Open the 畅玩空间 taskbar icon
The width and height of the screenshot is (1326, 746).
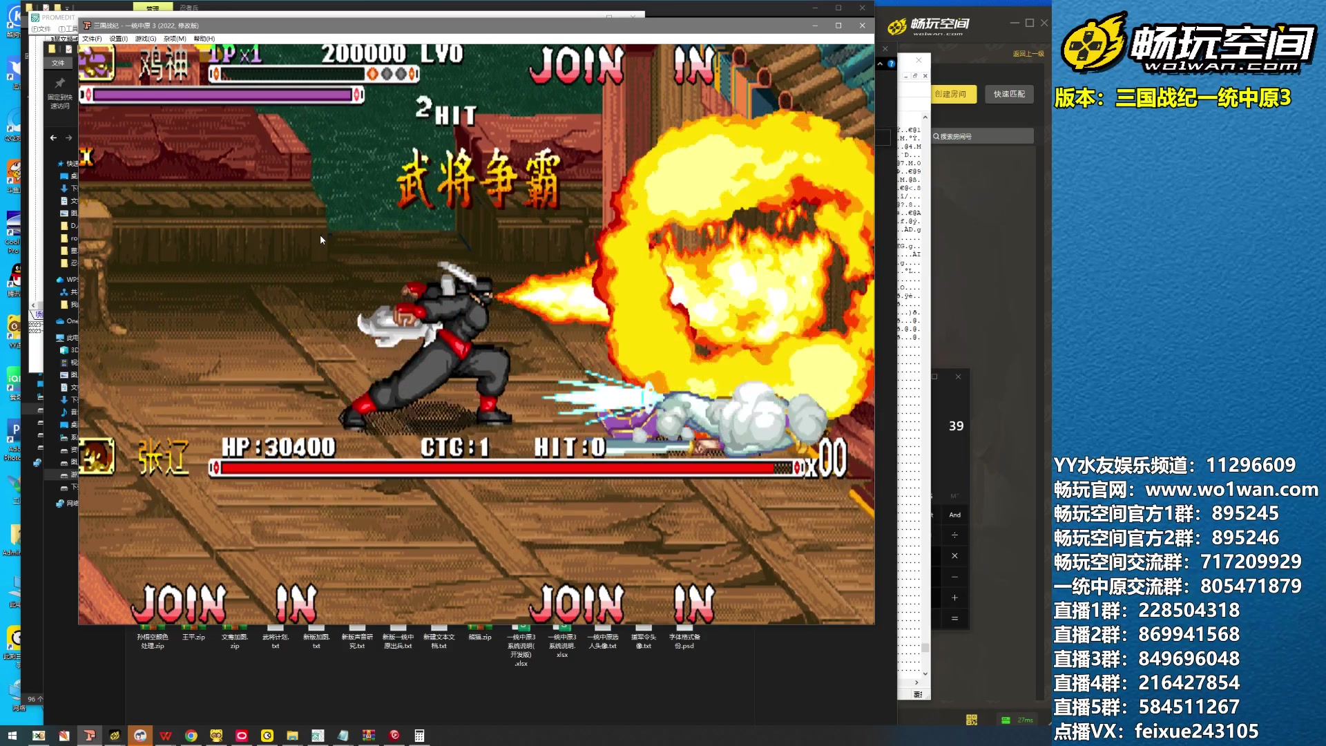tap(115, 736)
